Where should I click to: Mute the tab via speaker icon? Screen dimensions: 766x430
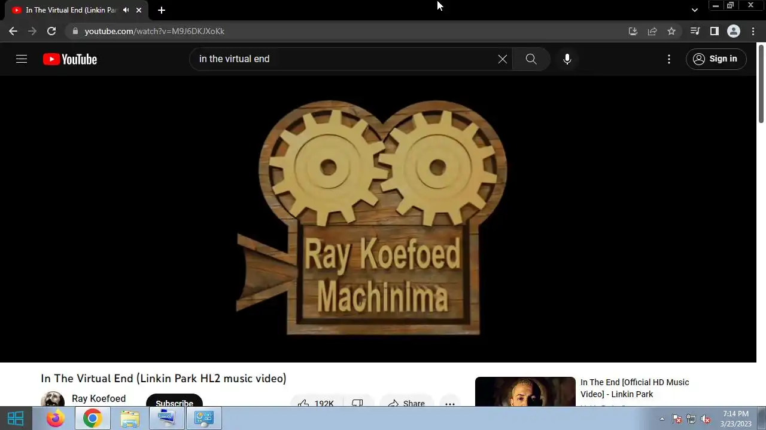126,10
